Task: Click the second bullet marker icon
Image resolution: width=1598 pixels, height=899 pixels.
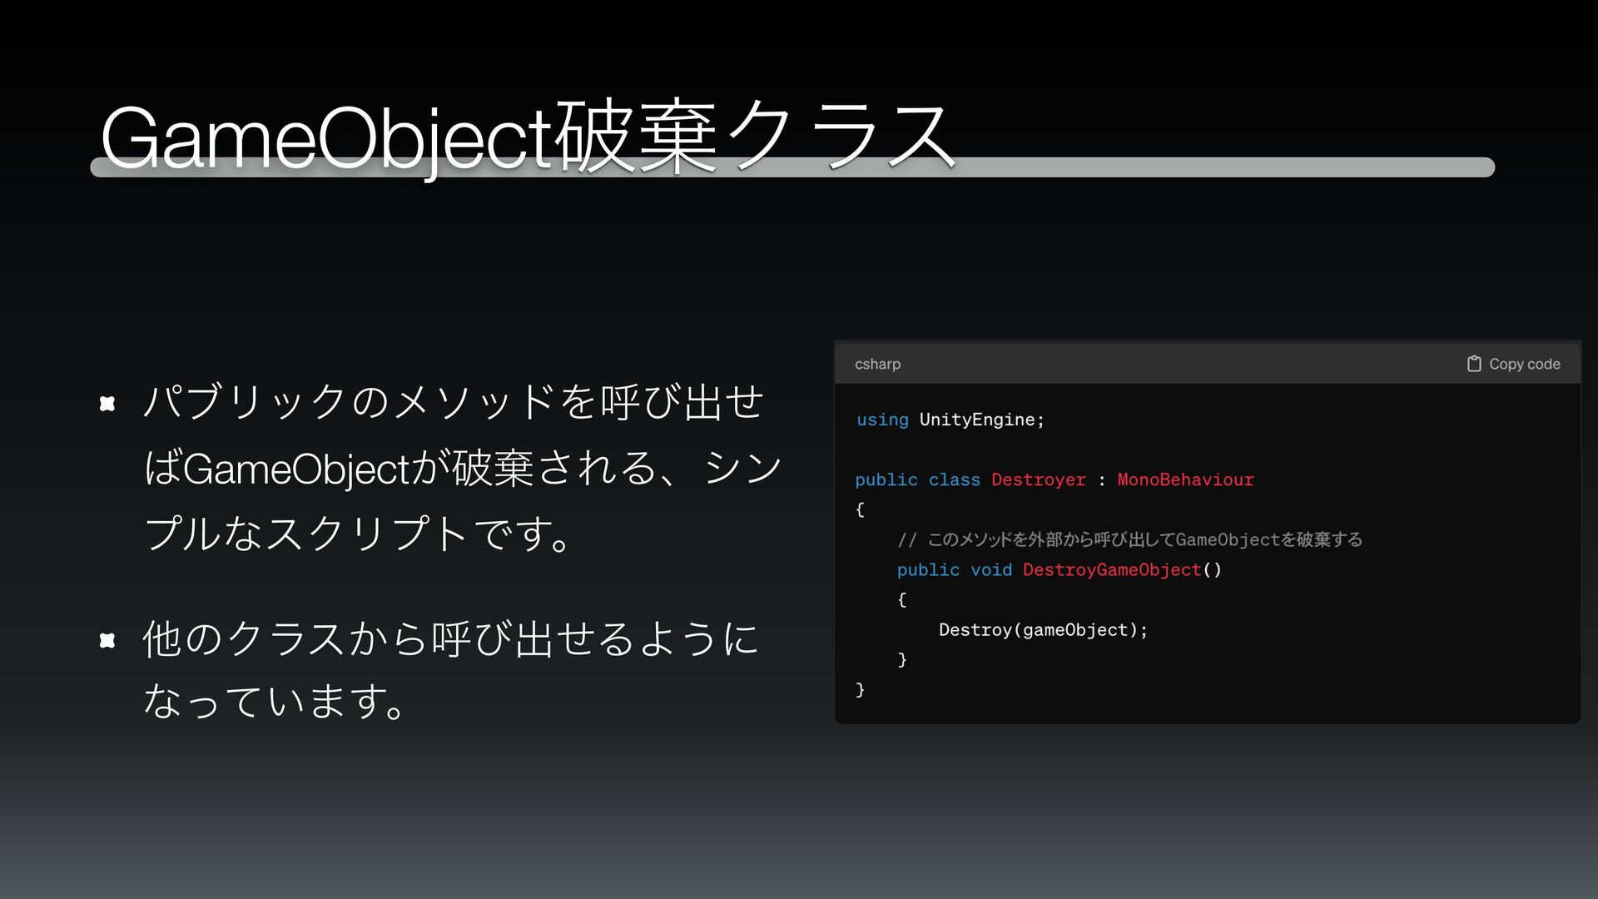Action: [107, 640]
